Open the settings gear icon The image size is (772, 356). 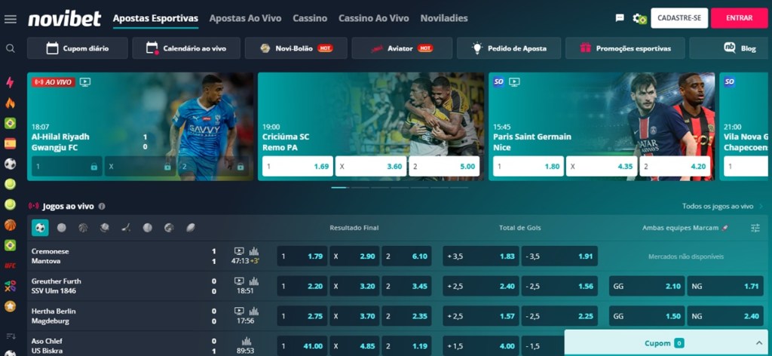(639, 19)
